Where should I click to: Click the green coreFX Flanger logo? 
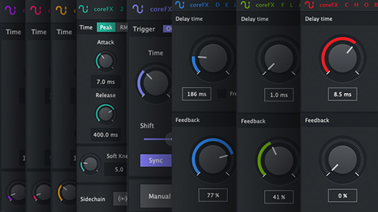click(245, 5)
